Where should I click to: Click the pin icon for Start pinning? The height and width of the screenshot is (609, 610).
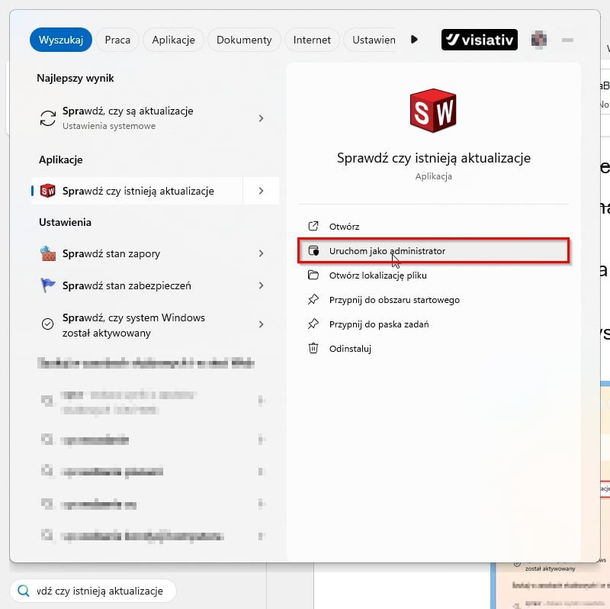coord(313,300)
